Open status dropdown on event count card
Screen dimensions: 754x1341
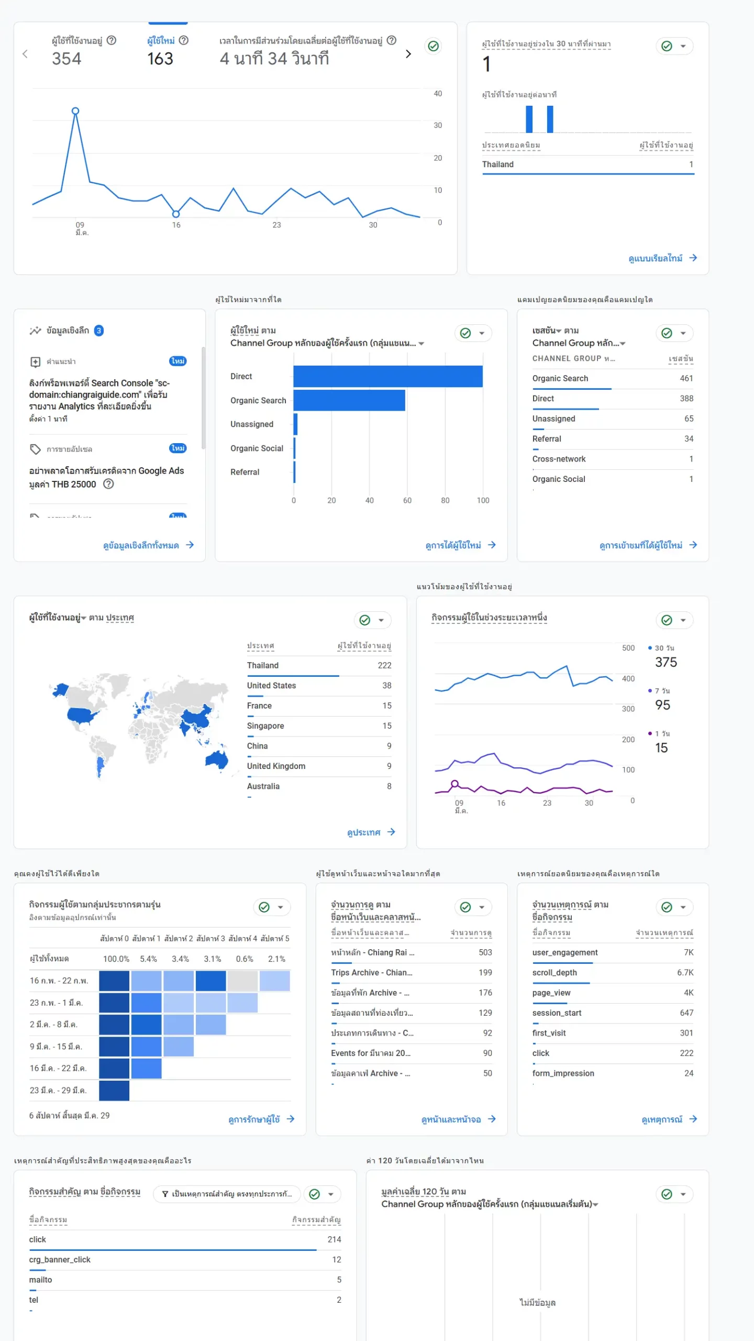coord(683,907)
